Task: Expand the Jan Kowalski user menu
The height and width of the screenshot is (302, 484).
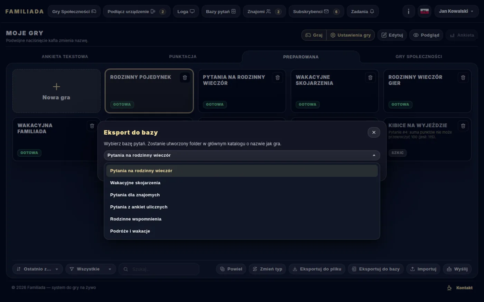Action: click(456, 11)
